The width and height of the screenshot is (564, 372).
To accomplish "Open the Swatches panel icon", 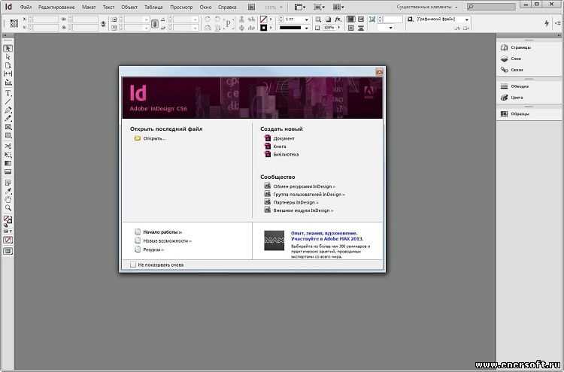I will [505, 114].
